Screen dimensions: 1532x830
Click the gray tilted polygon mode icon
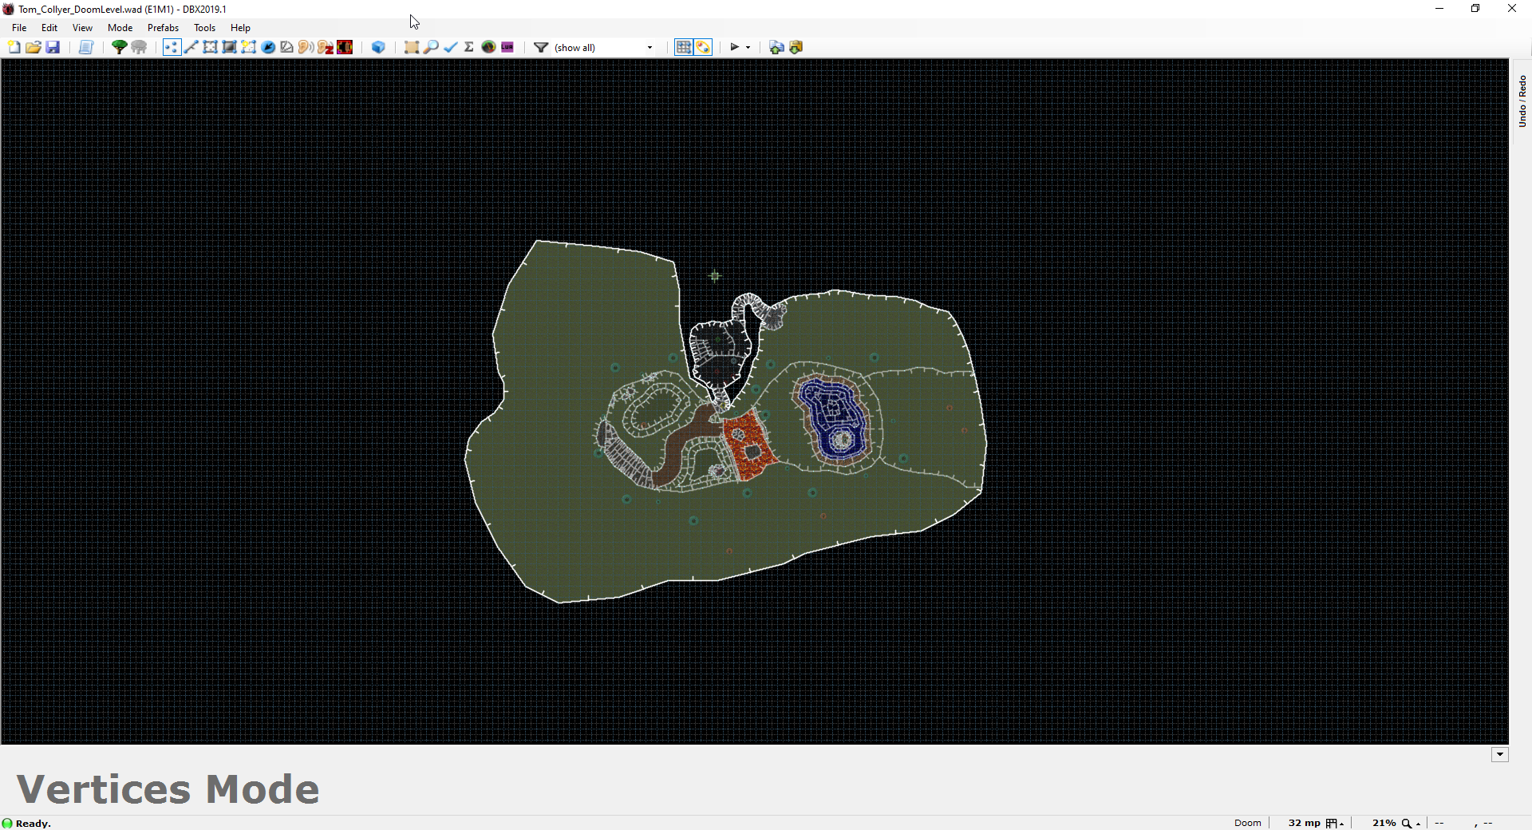click(x=287, y=47)
